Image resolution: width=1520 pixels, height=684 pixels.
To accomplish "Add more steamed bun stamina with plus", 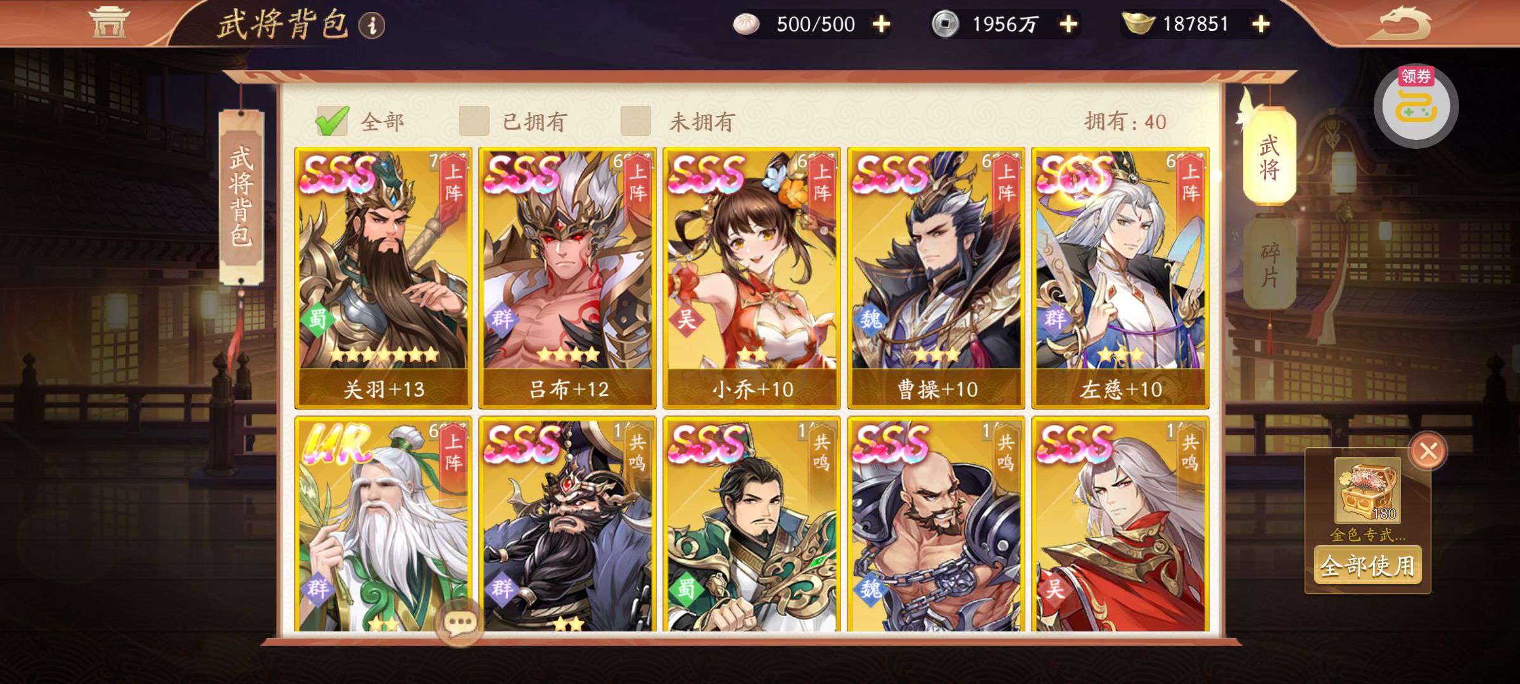I will (x=881, y=24).
